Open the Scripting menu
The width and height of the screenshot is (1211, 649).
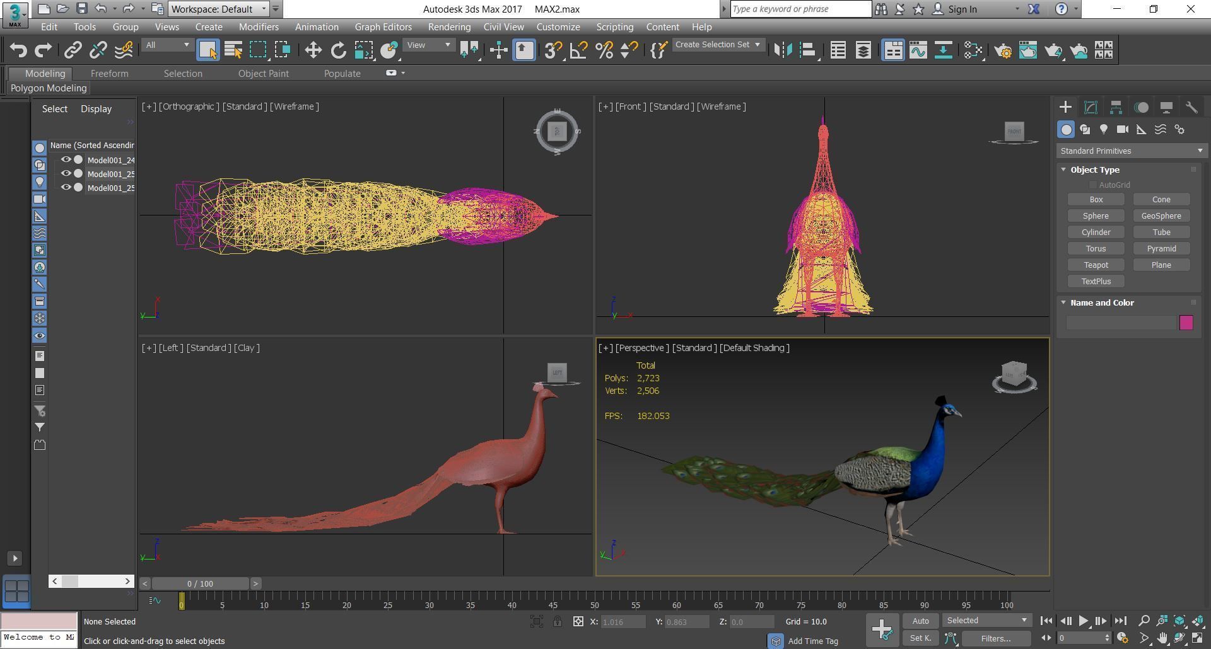[x=614, y=27]
